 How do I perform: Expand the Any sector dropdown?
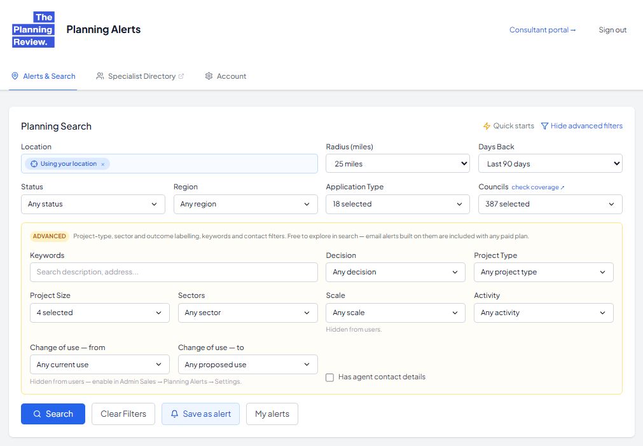coord(247,313)
